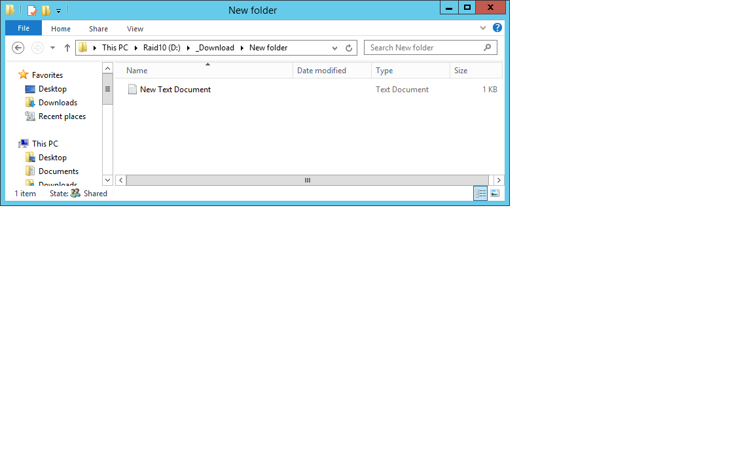Image resolution: width=754 pixels, height=471 pixels.
Task: Expand address bar previous locations list
Action: click(334, 48)
